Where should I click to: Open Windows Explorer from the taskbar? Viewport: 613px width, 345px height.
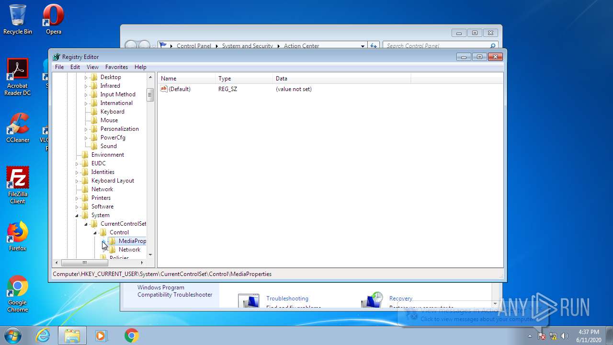coord(72,335)
